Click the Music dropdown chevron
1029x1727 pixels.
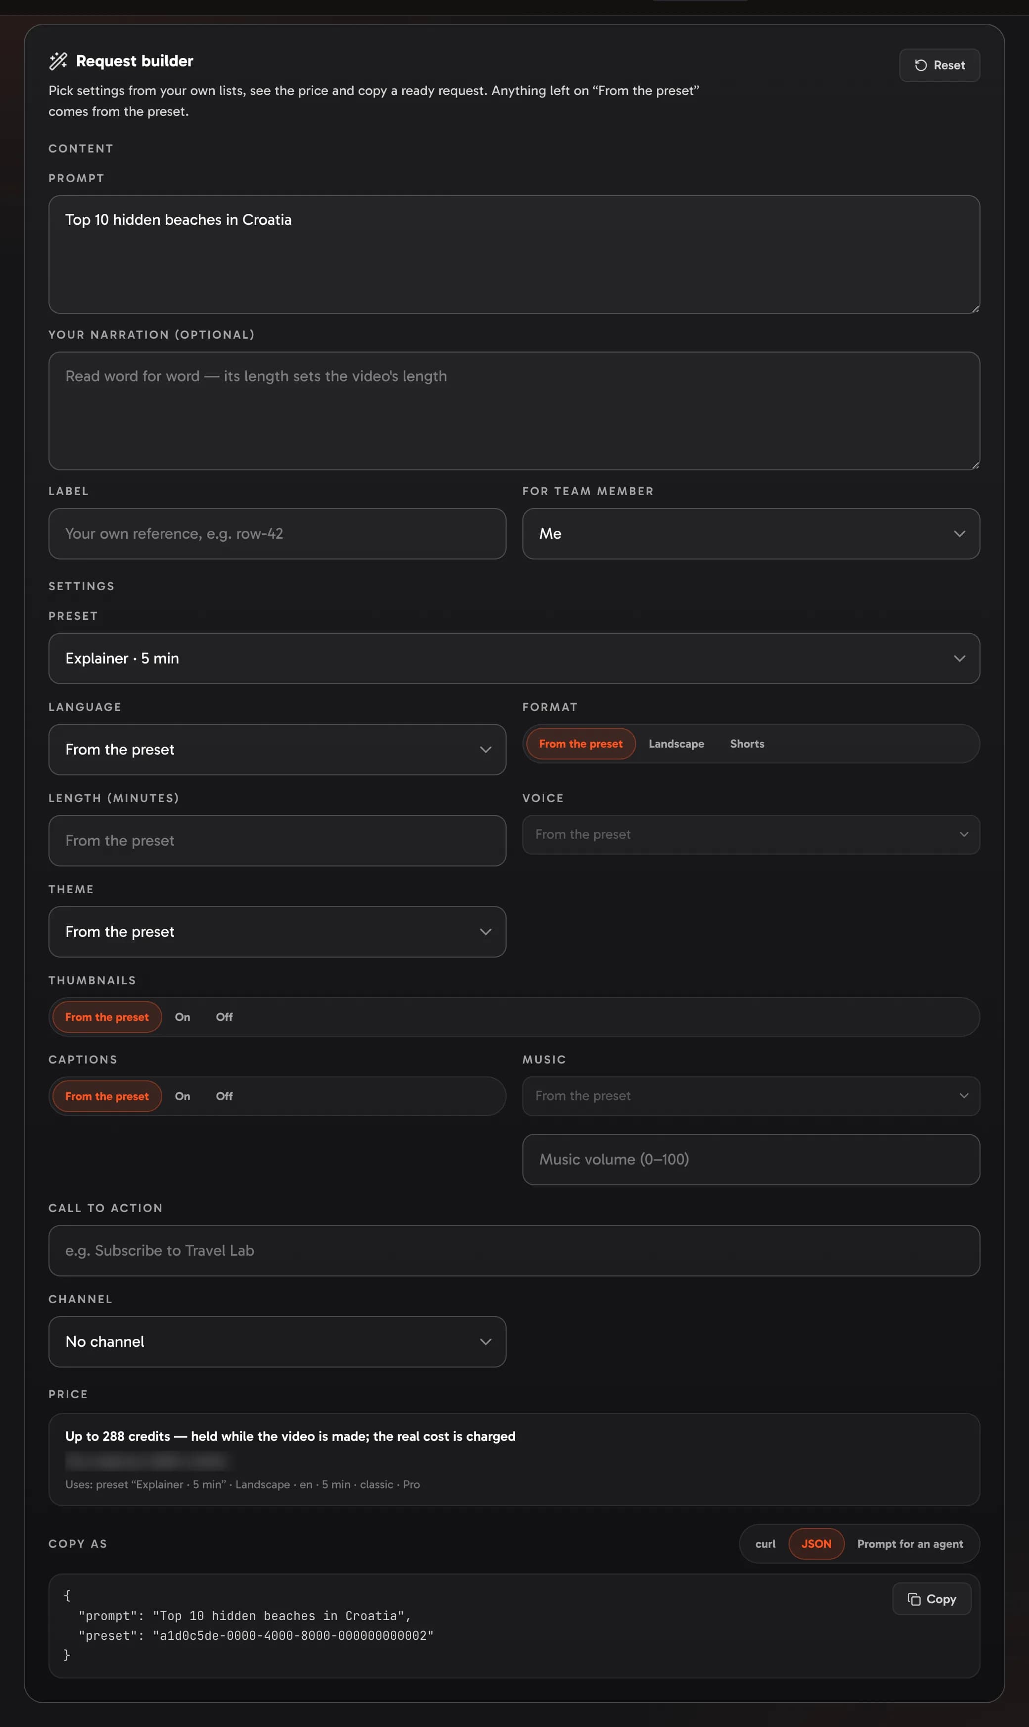click(x=963, y=1096)
